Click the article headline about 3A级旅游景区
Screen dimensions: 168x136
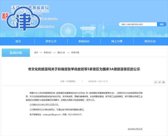(84, 69)
